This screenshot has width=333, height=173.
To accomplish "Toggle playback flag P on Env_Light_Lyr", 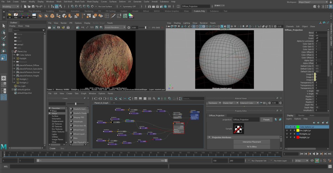I will (290, 130).
